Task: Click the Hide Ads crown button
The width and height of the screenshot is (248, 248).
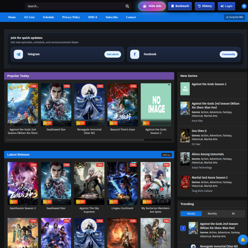Action: [x=152, y=6]
